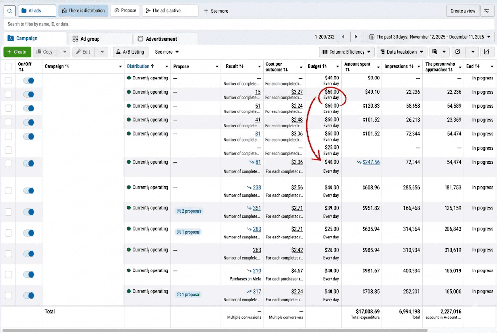Select There is distribution filter
Image resolution: width=497 pixels, height=333 pixels.
click(x=83, y=11)
